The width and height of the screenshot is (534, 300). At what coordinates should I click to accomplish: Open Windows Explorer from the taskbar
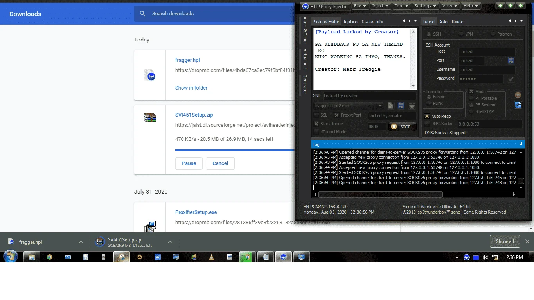coord(32,257)
